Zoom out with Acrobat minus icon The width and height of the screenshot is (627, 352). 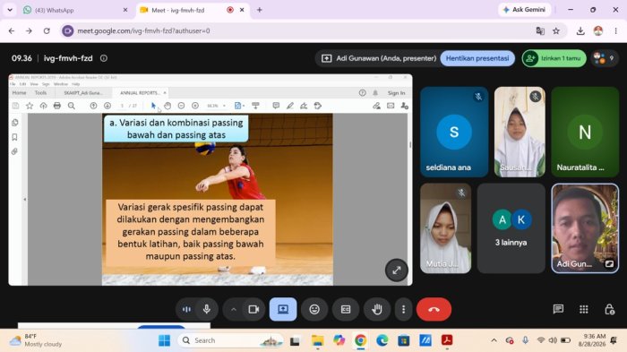[x=181, y=106]
